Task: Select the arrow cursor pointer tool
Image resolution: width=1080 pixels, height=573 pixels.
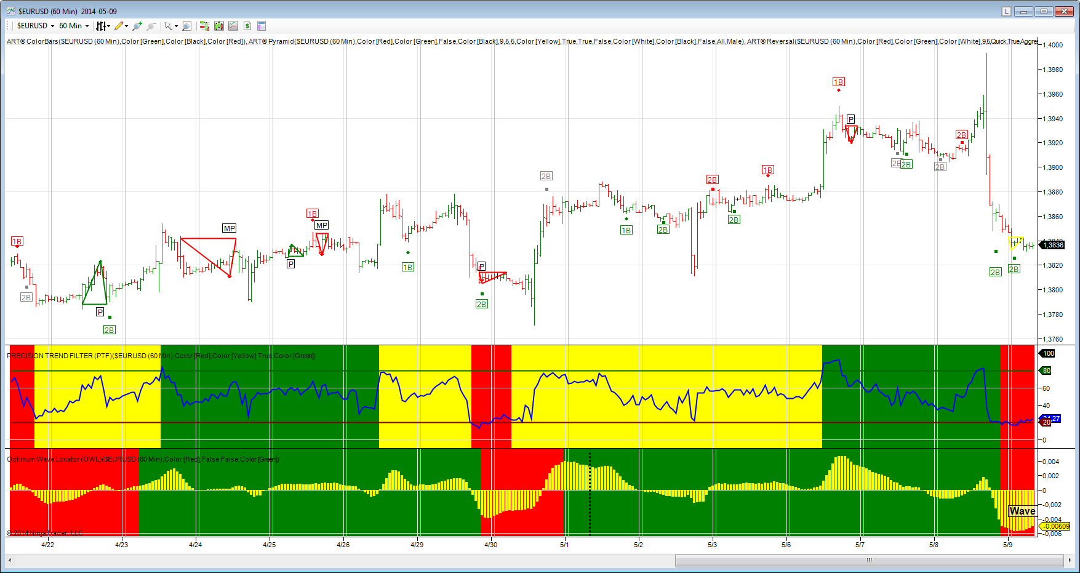Action: tap(169, 26)
